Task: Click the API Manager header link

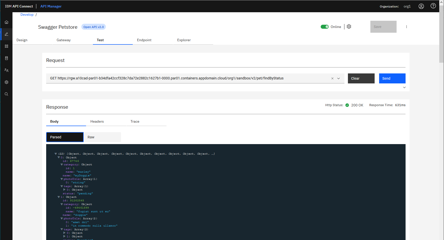Action: [51, 6]
